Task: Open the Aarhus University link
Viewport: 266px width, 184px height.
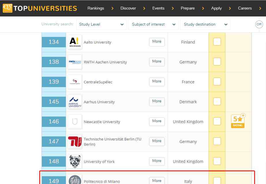Action: point(99,102)
